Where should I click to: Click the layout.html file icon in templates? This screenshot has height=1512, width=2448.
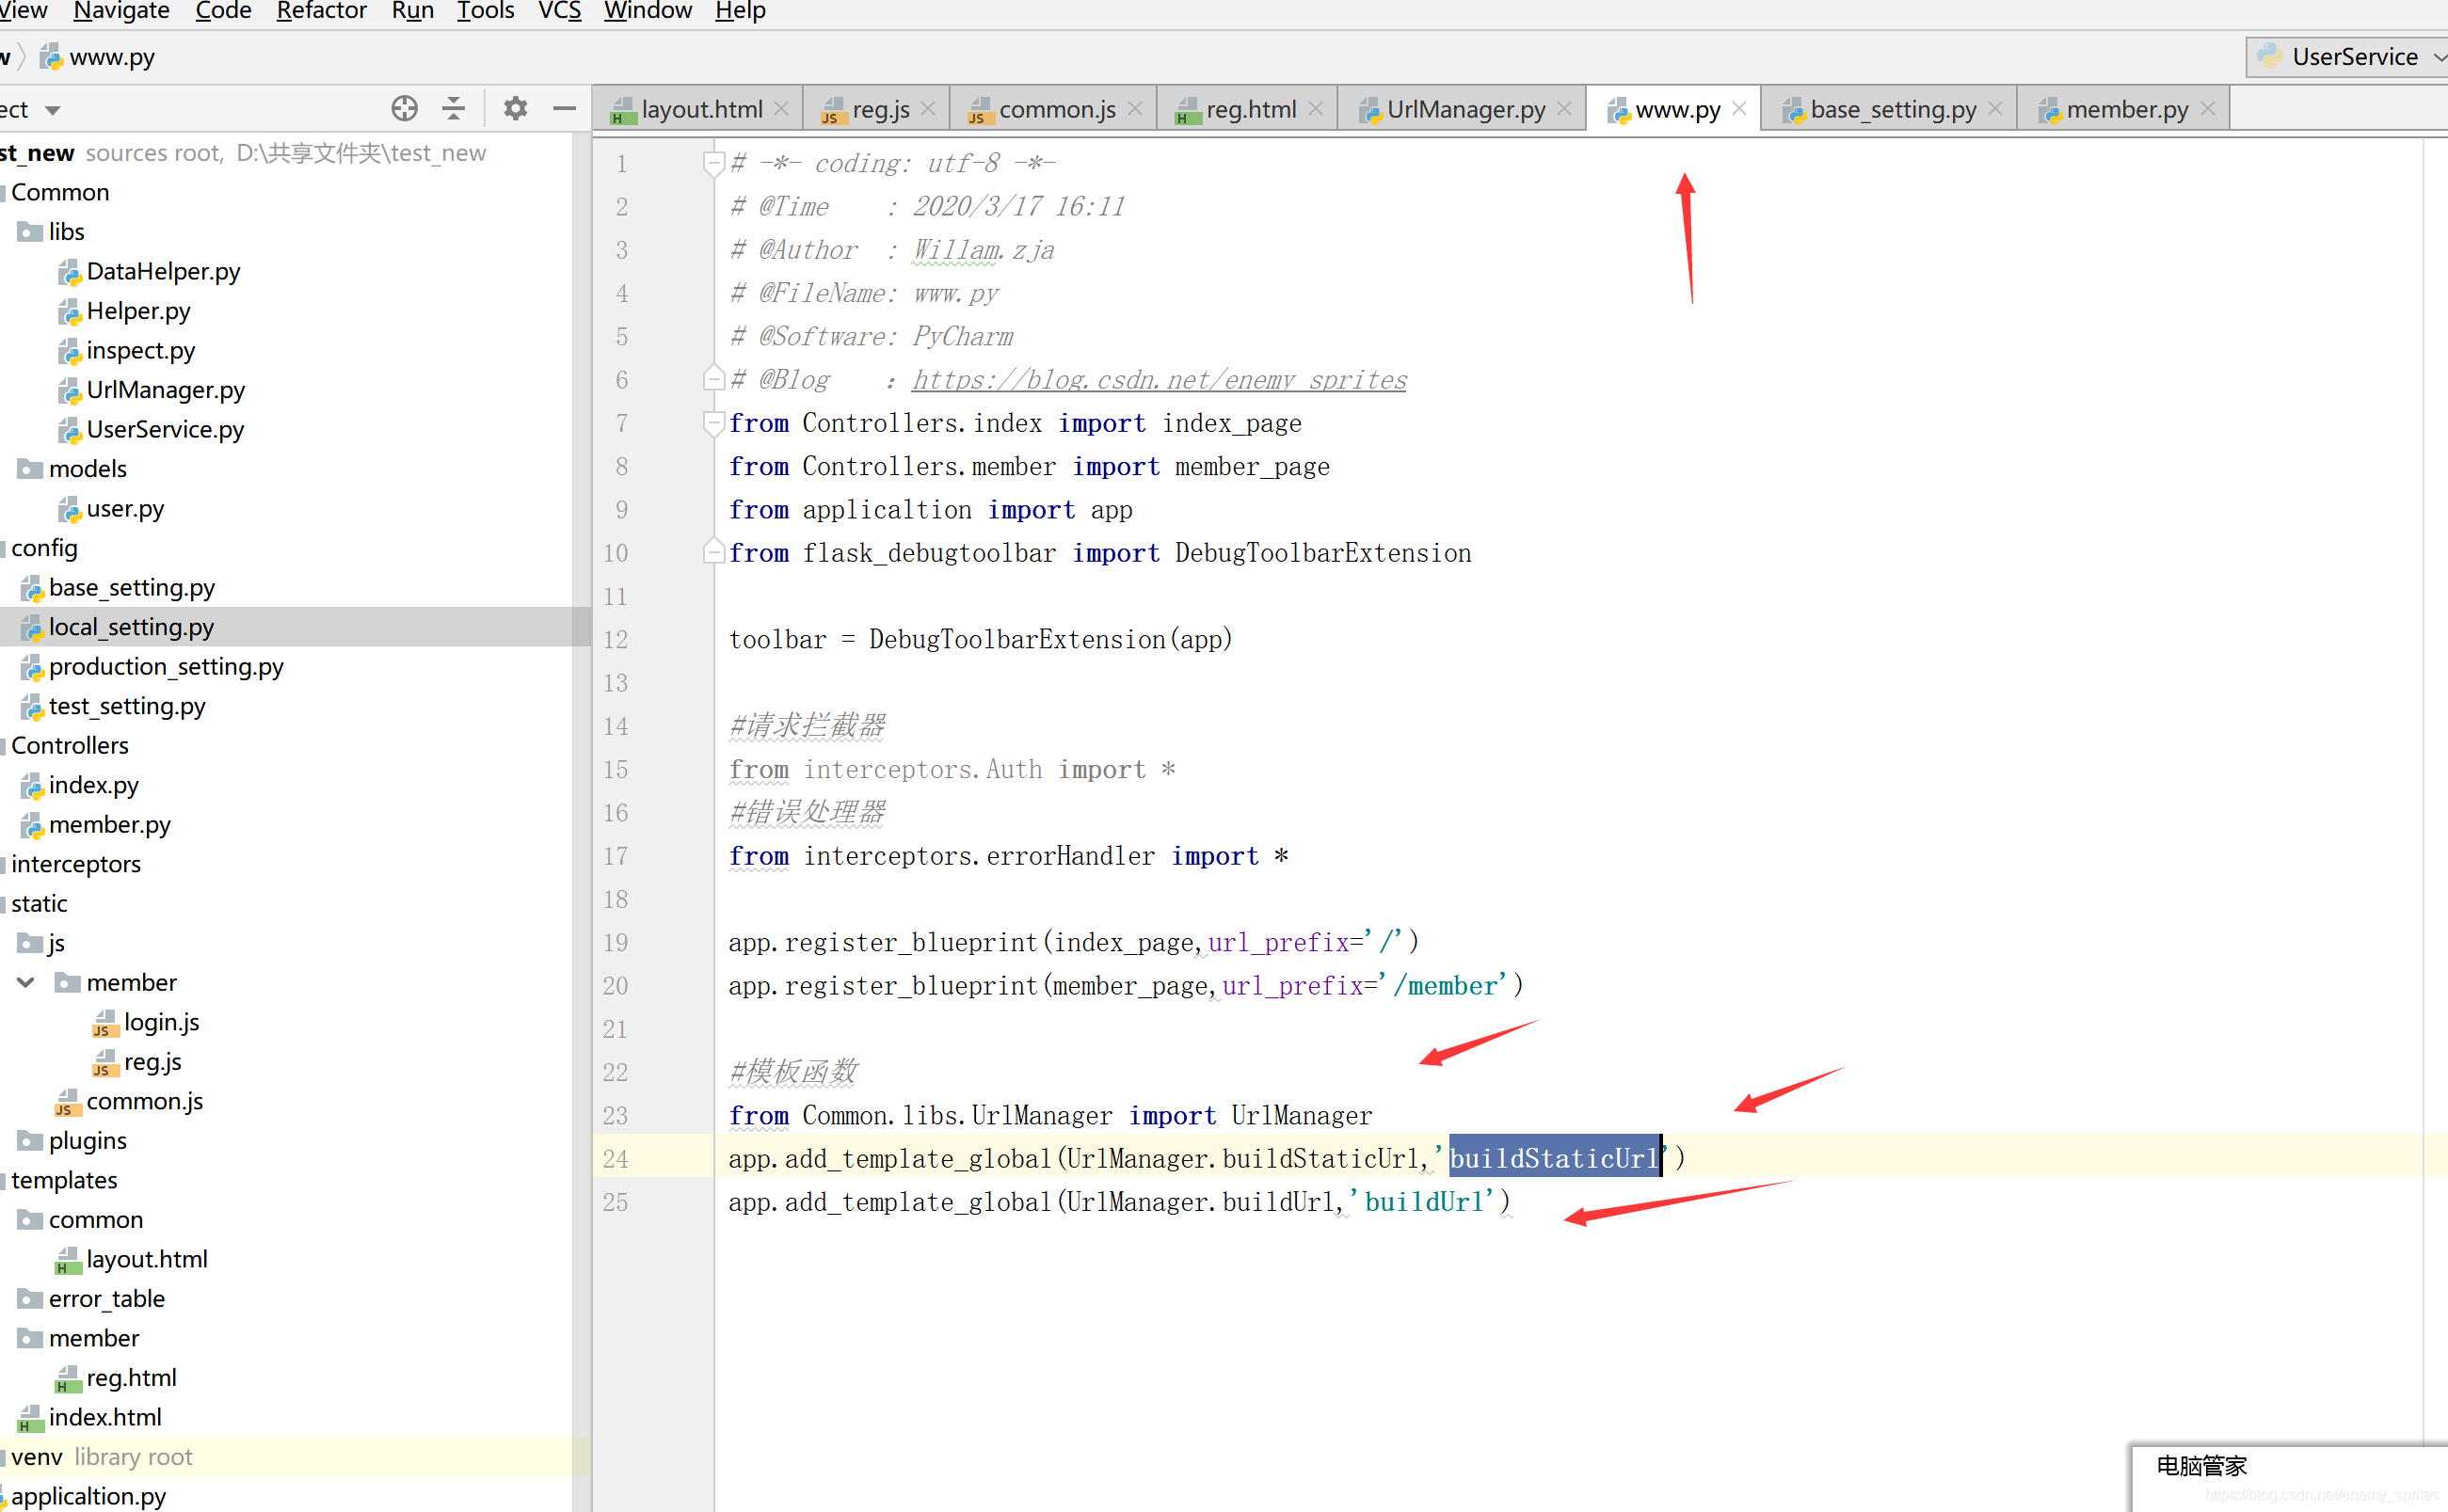click(x=67, y=1260)
